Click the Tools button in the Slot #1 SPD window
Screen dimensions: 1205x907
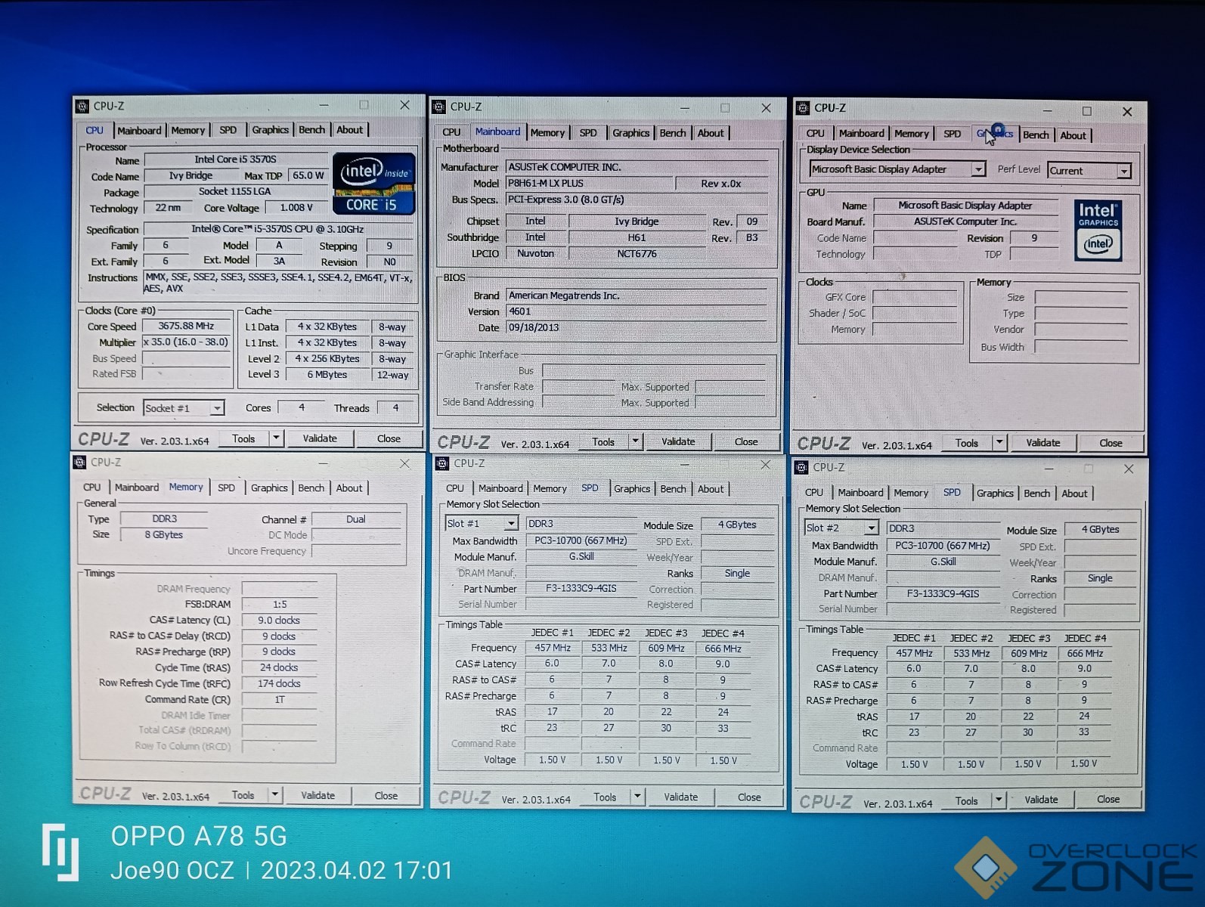point(605,797)
